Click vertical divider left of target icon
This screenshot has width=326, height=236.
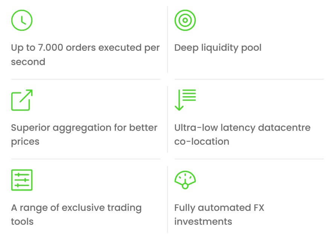168,39
